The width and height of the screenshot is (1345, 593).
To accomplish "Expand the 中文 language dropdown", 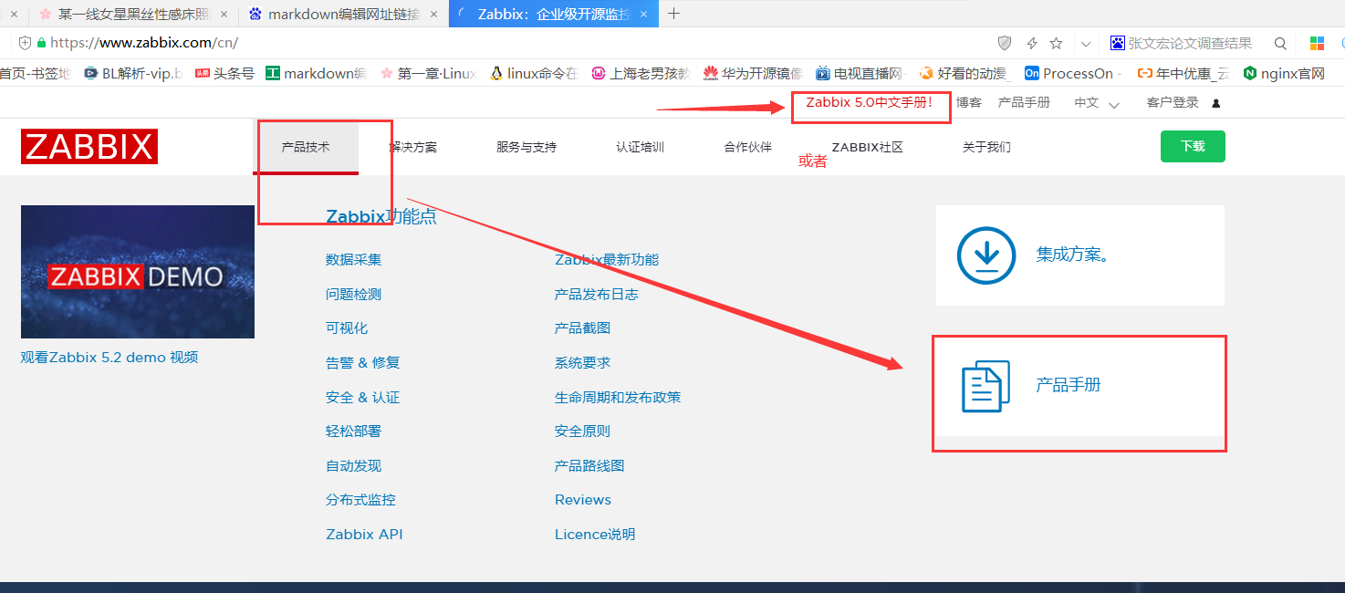I will click(x=1096, y=103).
